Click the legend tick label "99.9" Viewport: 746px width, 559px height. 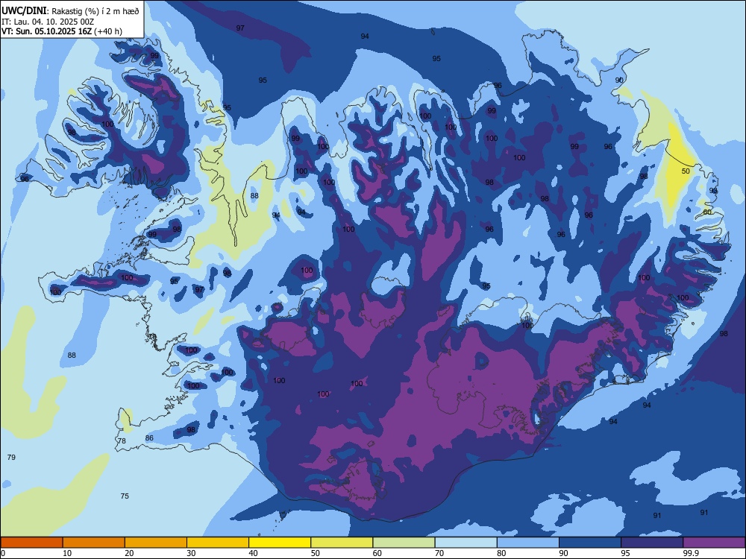pyautogui.click(x=691, y=553)
